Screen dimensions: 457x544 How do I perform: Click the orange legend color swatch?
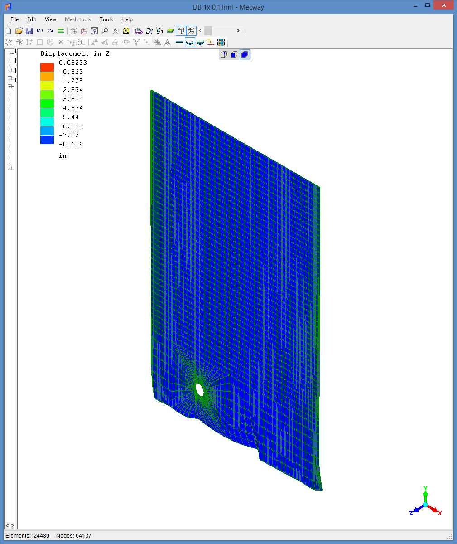pos(47,76)
